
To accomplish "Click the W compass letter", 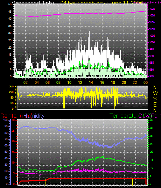I will tap(156, 93).
